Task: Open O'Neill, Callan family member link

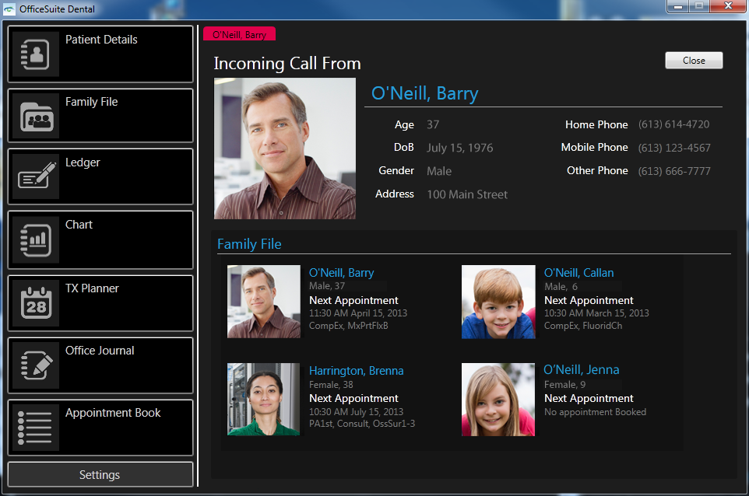Action: click(579, 273)
